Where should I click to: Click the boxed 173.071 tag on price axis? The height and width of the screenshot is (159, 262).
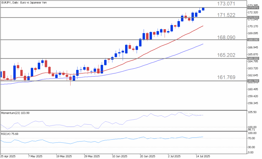(x=253, y=7)
